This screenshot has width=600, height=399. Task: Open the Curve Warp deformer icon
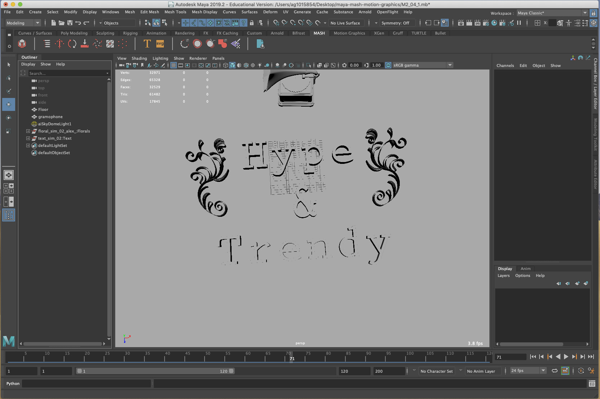coord(185,44)
